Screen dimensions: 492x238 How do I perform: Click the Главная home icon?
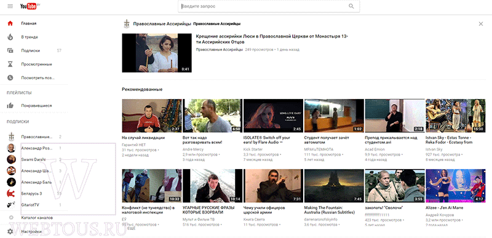click(10, 23)
